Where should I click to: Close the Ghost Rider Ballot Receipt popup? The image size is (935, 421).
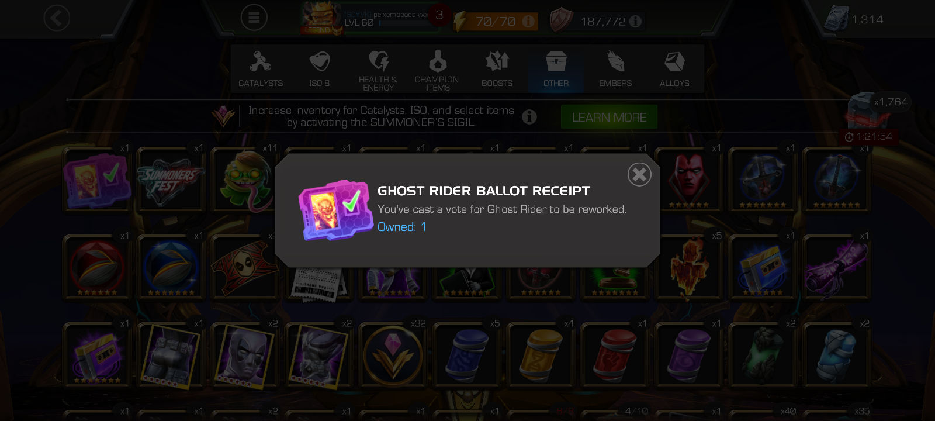pos(639,174)
